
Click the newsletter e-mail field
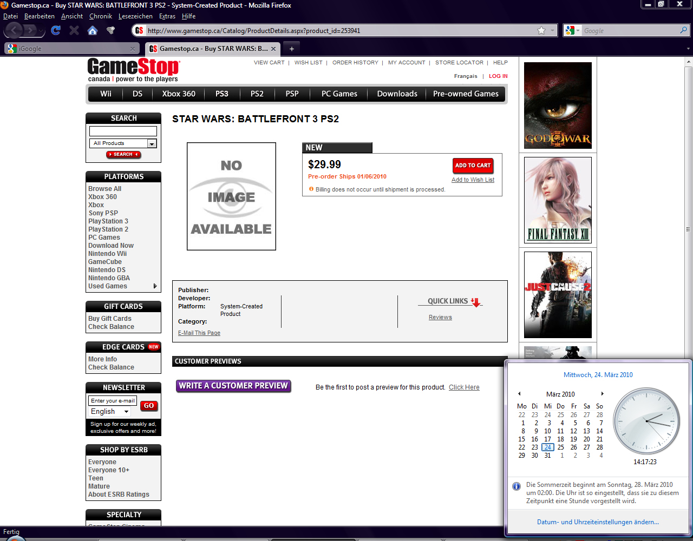tap(113, 401)
